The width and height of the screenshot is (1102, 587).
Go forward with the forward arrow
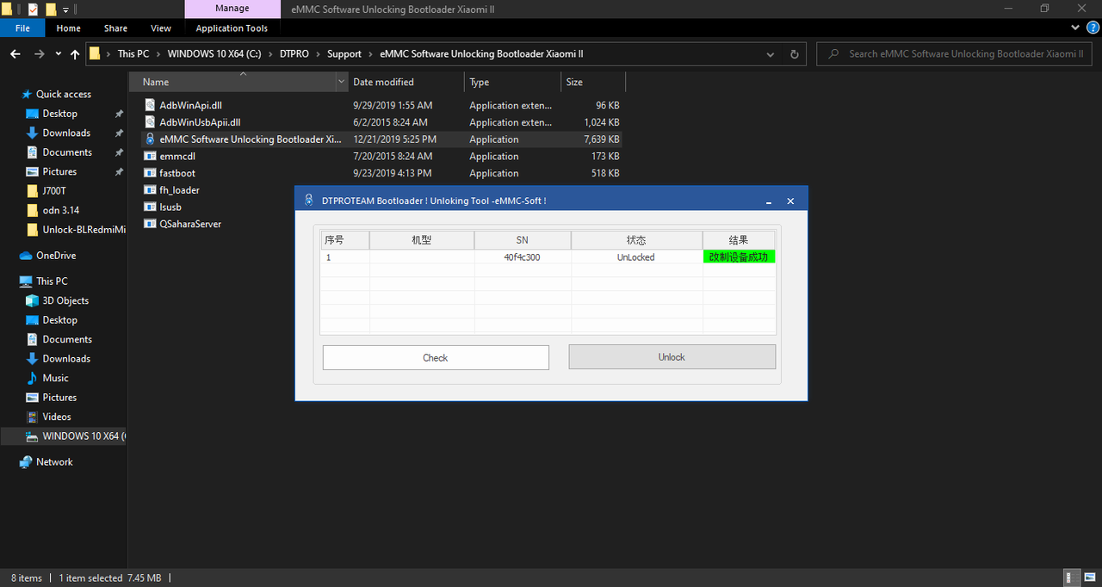40,53
